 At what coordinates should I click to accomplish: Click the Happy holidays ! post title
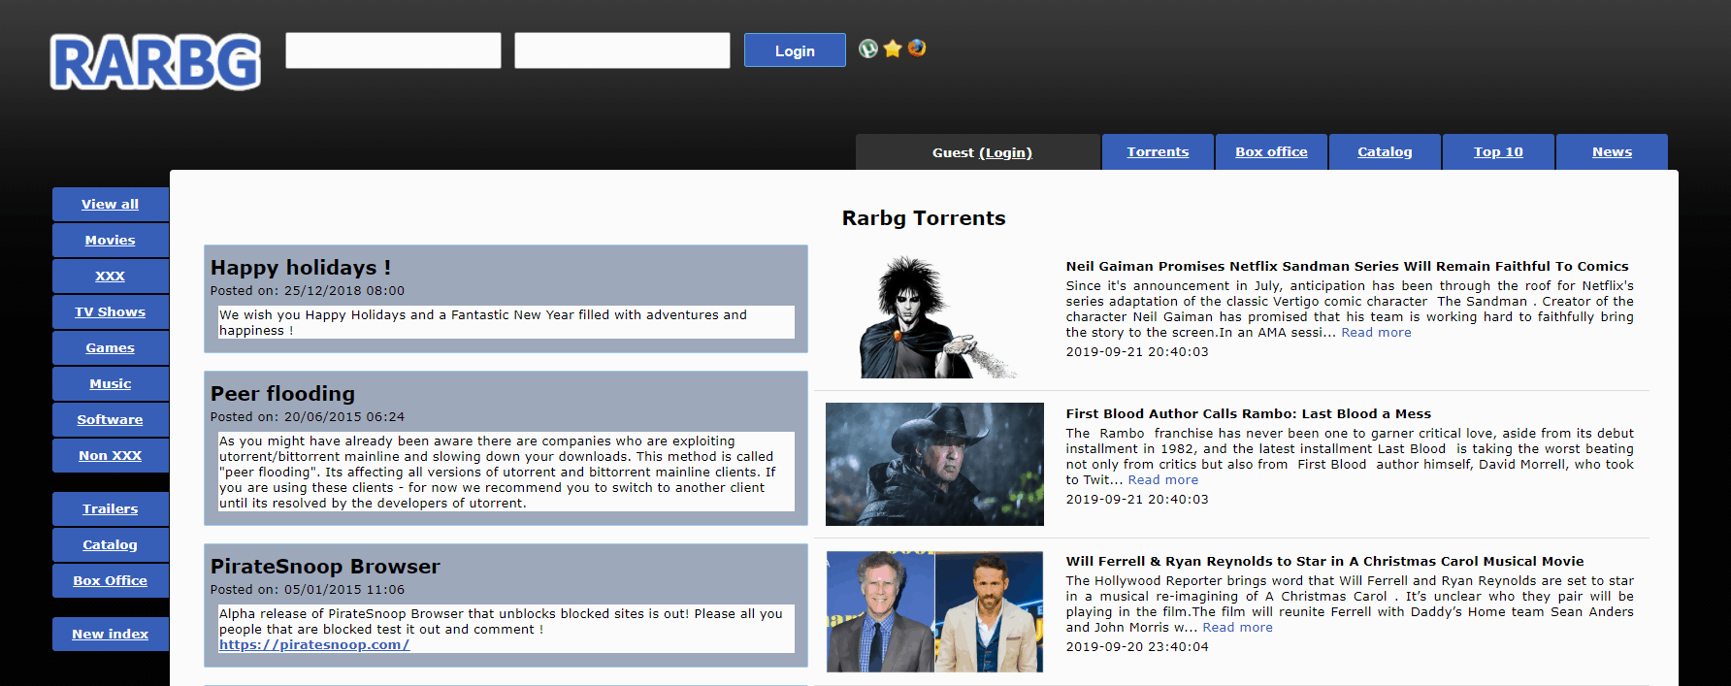tap(301, 268)
